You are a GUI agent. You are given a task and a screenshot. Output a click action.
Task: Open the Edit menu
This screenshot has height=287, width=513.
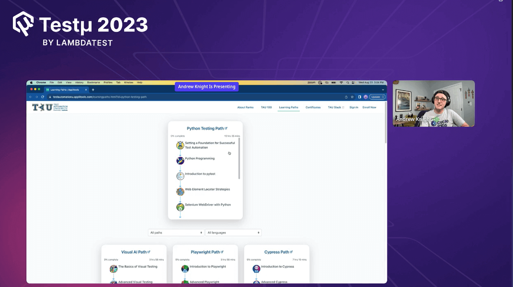pos(60,83)
